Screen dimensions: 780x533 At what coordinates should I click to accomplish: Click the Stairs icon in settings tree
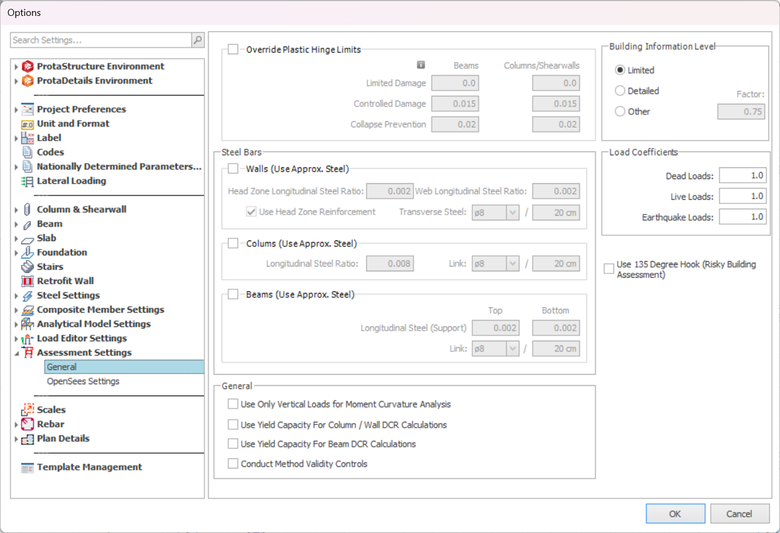(x=27, y=267)
